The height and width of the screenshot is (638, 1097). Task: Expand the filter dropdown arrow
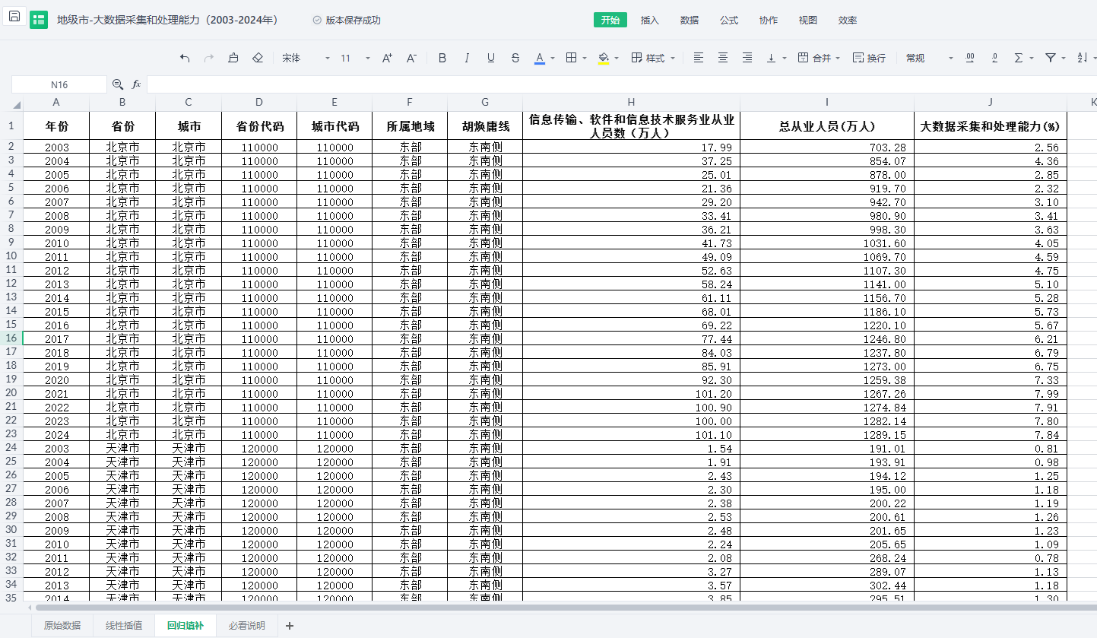pos(1063,58)
